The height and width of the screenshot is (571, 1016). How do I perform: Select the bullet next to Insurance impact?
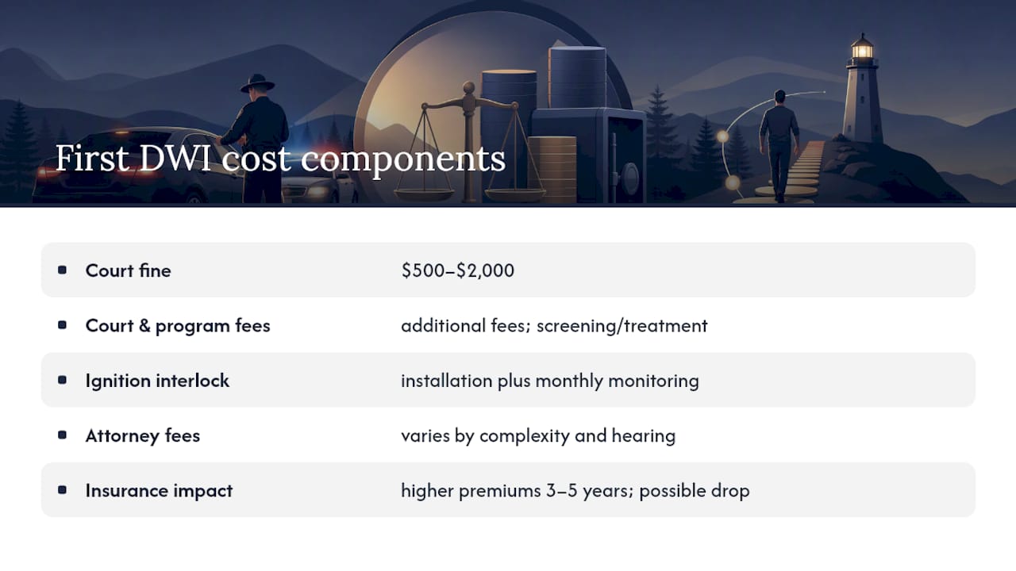(x=63, y=490)
